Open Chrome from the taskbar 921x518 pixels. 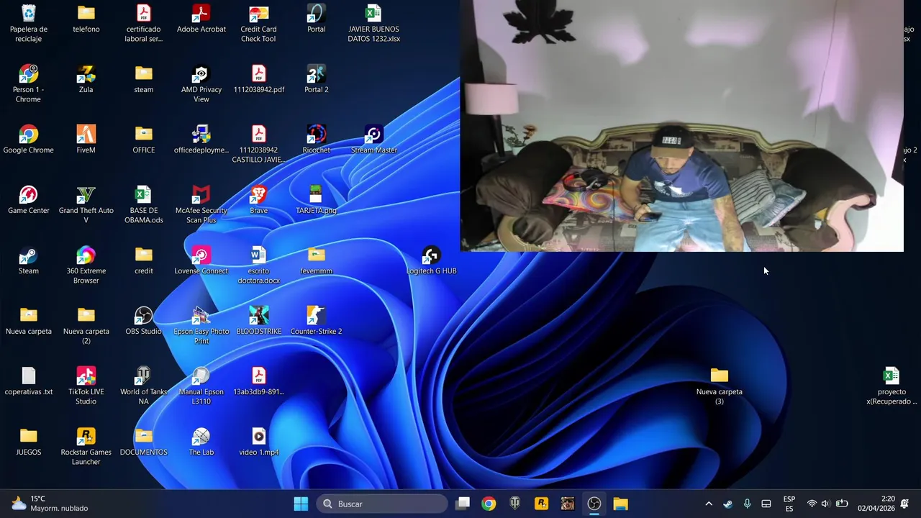pyautogui.click(x=489, y=504)
